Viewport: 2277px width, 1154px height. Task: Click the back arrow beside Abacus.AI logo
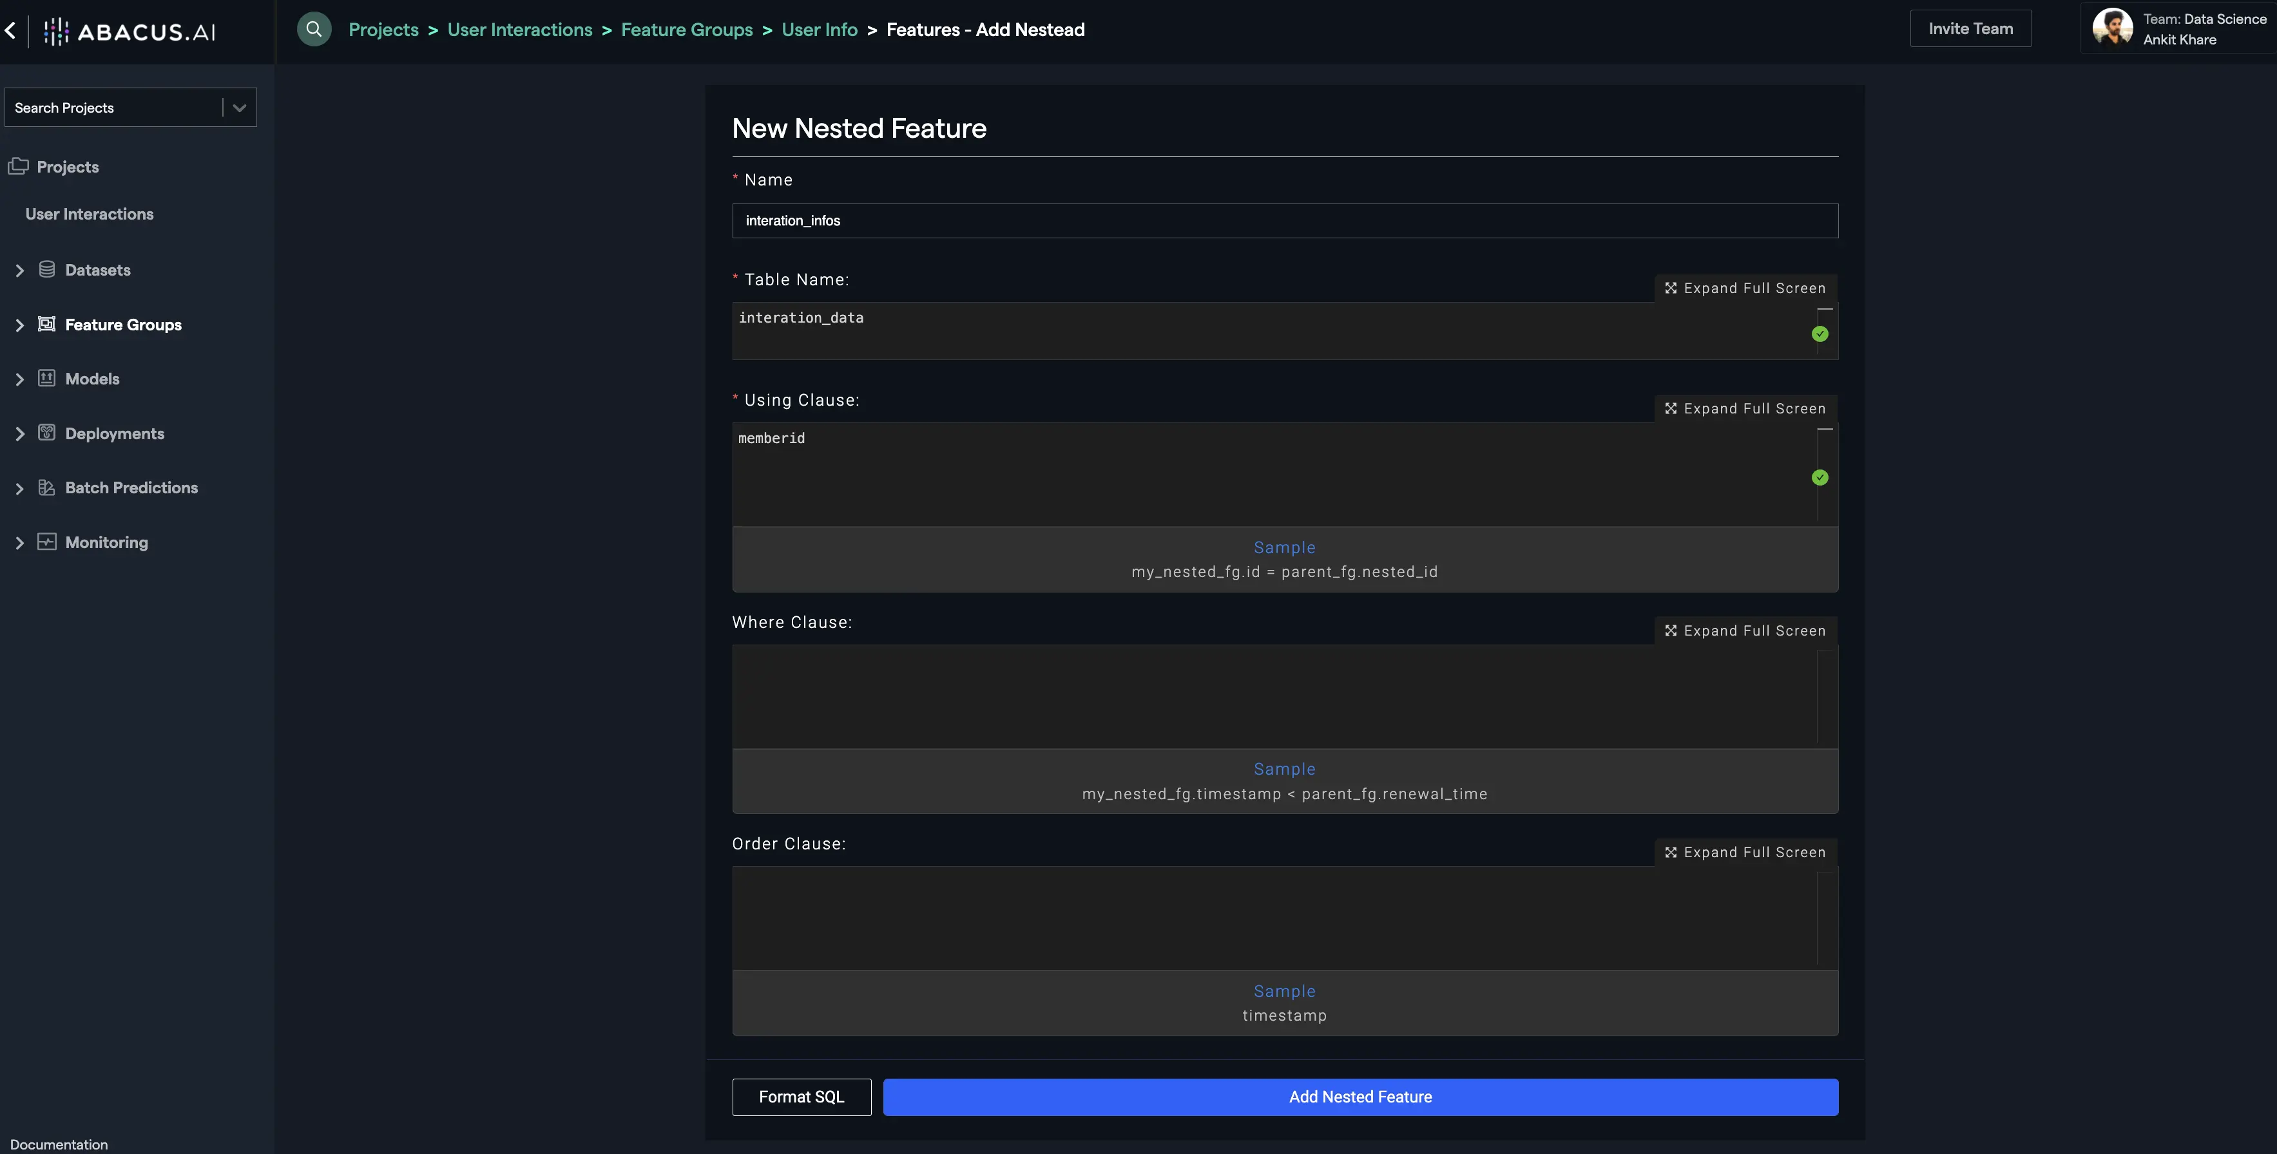tap(10, 31)
